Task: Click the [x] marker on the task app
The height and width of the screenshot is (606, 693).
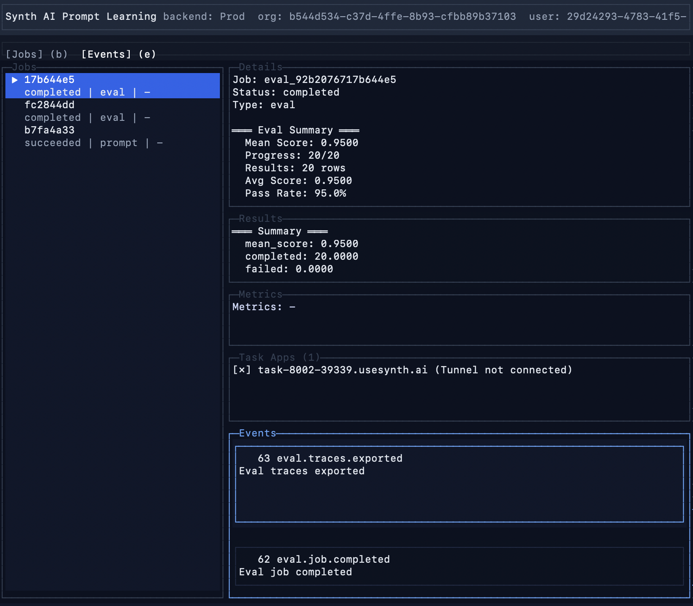Action: click(x=242, y=370)
